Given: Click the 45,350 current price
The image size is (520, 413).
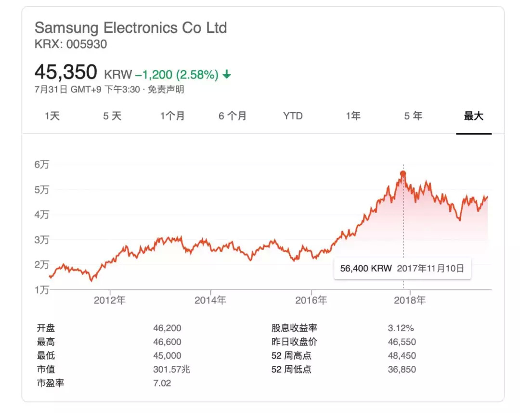Looking at the screenshot, I should click(x=66, y=72).
